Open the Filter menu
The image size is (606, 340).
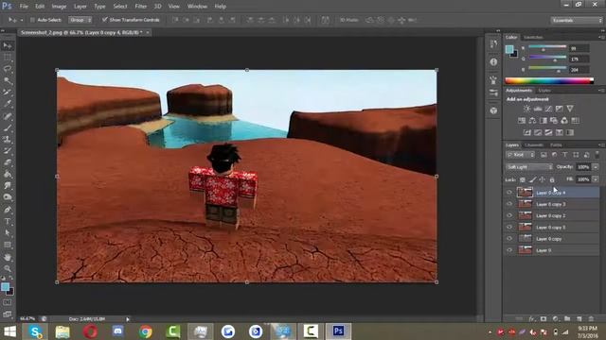(x=141, y=7)
